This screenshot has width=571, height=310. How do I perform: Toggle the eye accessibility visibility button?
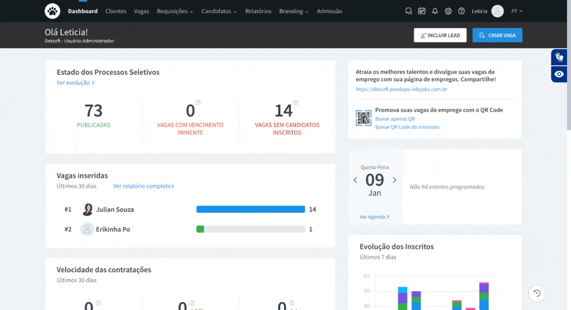(559, 74)
